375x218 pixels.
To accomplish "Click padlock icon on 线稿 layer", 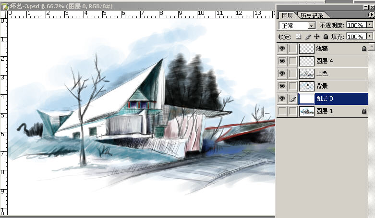I will [364, 49].
